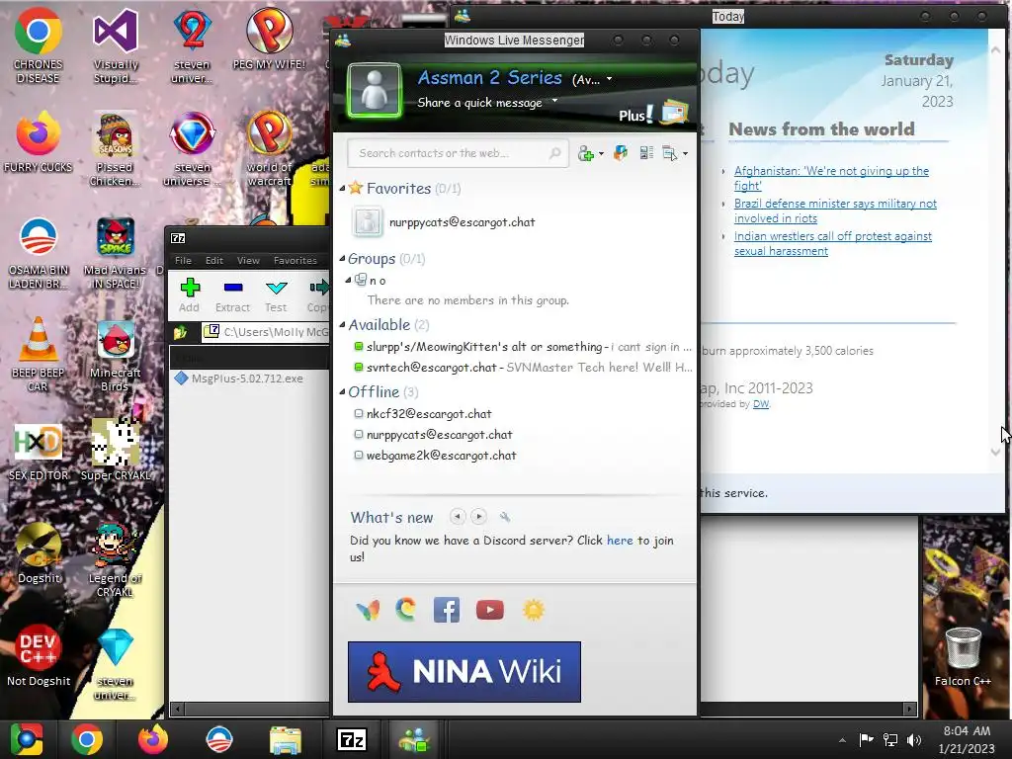Open the CHRONES DISEASE desktop icon
This screenshot has width=1012, height=759.
39,46
